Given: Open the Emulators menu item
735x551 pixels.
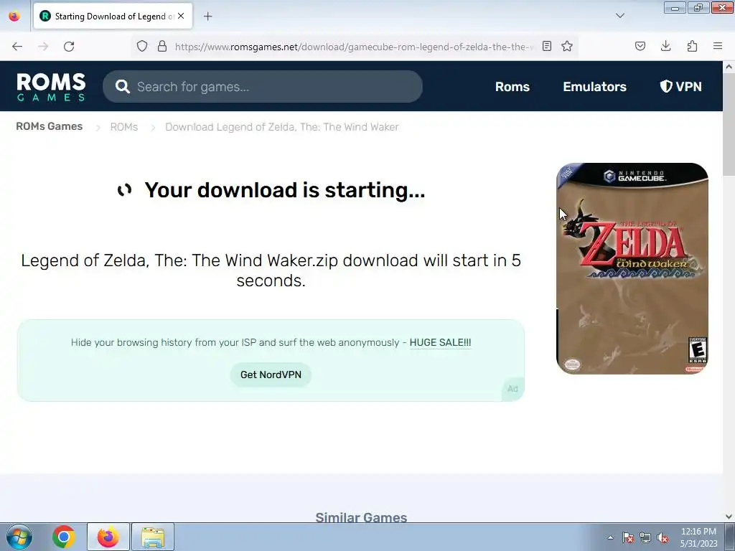Looking at the screenshot, I should (x=594, y=87).
